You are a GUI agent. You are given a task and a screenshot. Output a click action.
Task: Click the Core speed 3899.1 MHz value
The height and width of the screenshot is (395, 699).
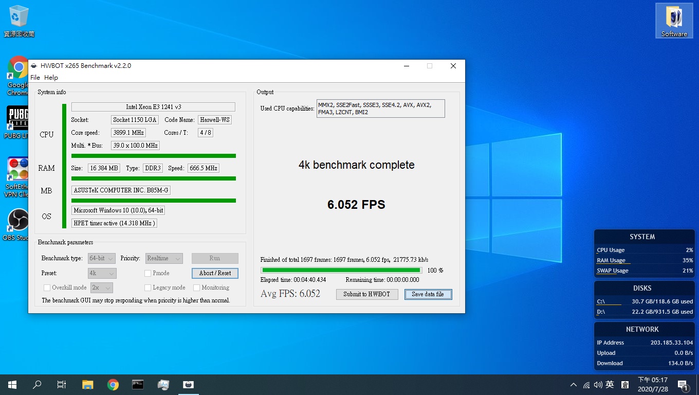[x=128, y=133]
